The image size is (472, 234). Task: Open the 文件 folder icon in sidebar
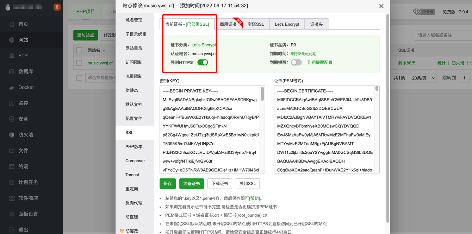[12, 151]
